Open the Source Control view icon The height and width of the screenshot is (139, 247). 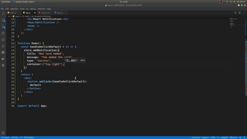pos(3,27)
